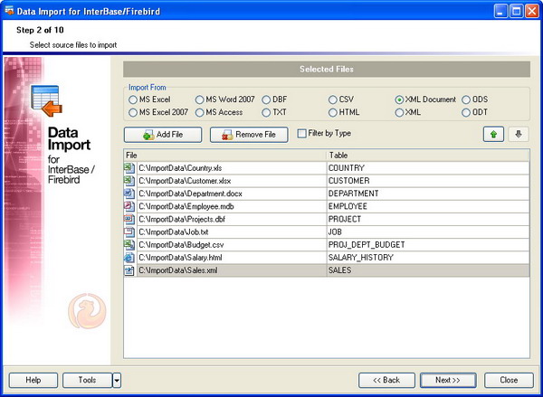Click the JOB table cell
This screenshot has width=543, height=397.
click(x=428, y=232)
